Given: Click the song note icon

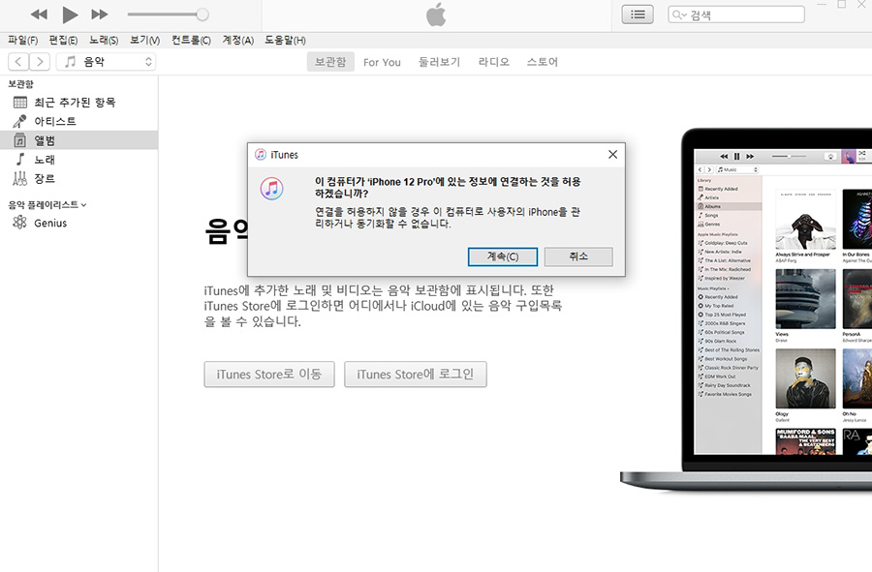Looking at the screenshot, I should 20,160.
